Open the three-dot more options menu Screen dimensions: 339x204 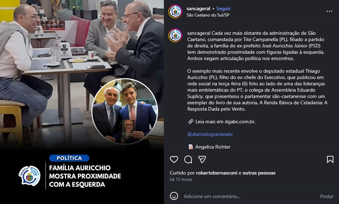[329, 11]
